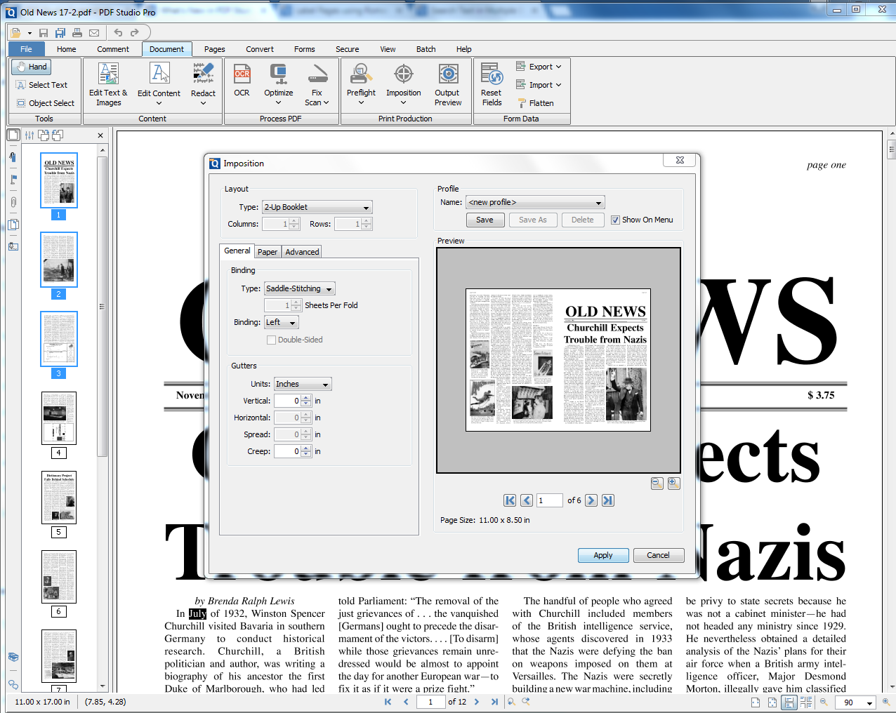896x713 pixels.
Task: Open the zoom level 90 dropdown
Action: [869, 702]
